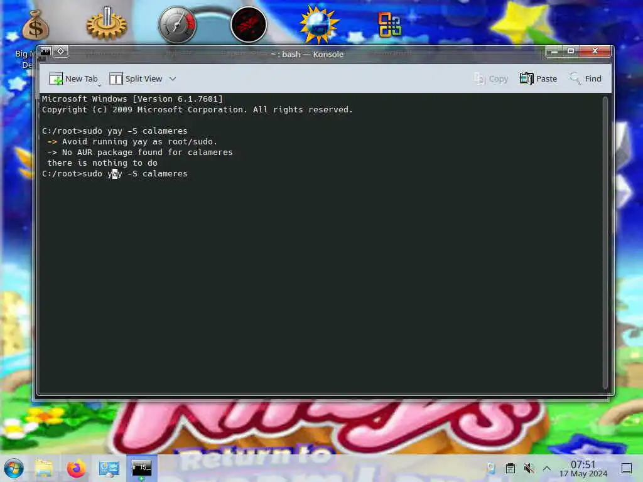Open the system settings taskbar icon
Screen dimensions: 643x482
(x=109, y=468)
